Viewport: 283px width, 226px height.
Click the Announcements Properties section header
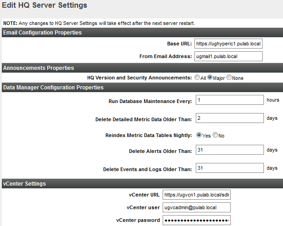click(x=39, y=68)
